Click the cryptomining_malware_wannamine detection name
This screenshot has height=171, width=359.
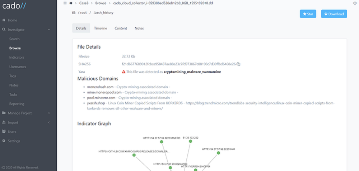coord(192,72)
